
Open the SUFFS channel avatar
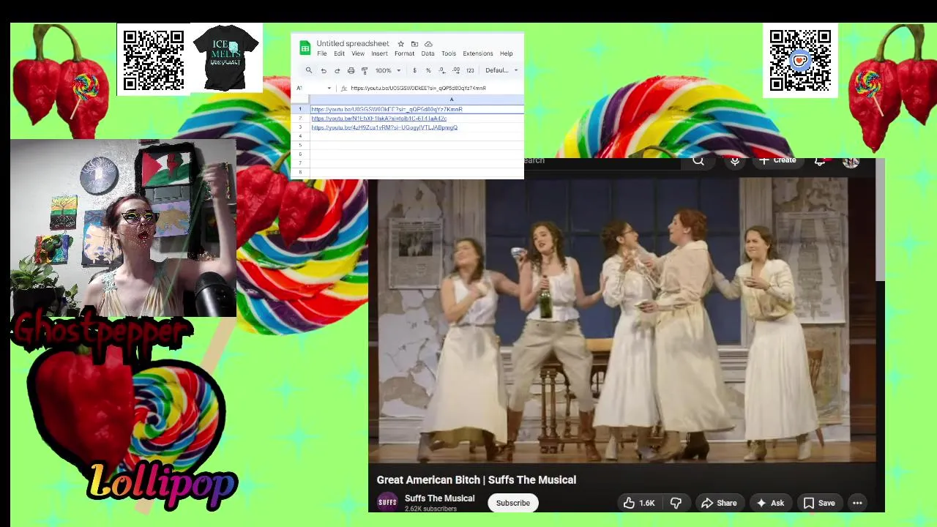pos(387,503)
